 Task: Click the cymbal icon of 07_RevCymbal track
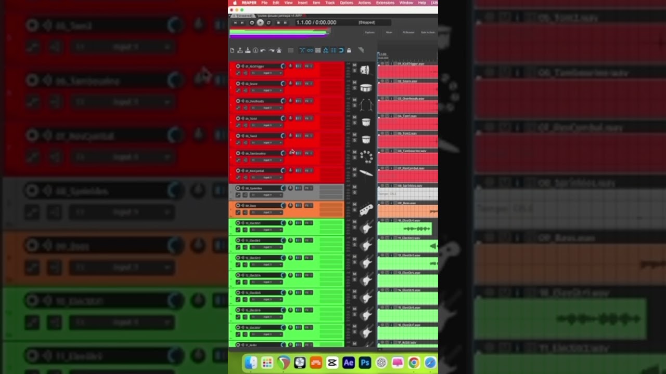pyautogui.click(x=366, y=173)
